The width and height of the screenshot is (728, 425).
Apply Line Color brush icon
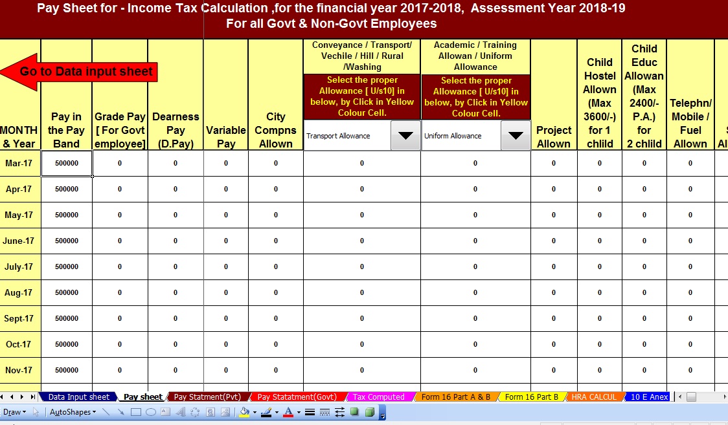click(x=266, y=412)
